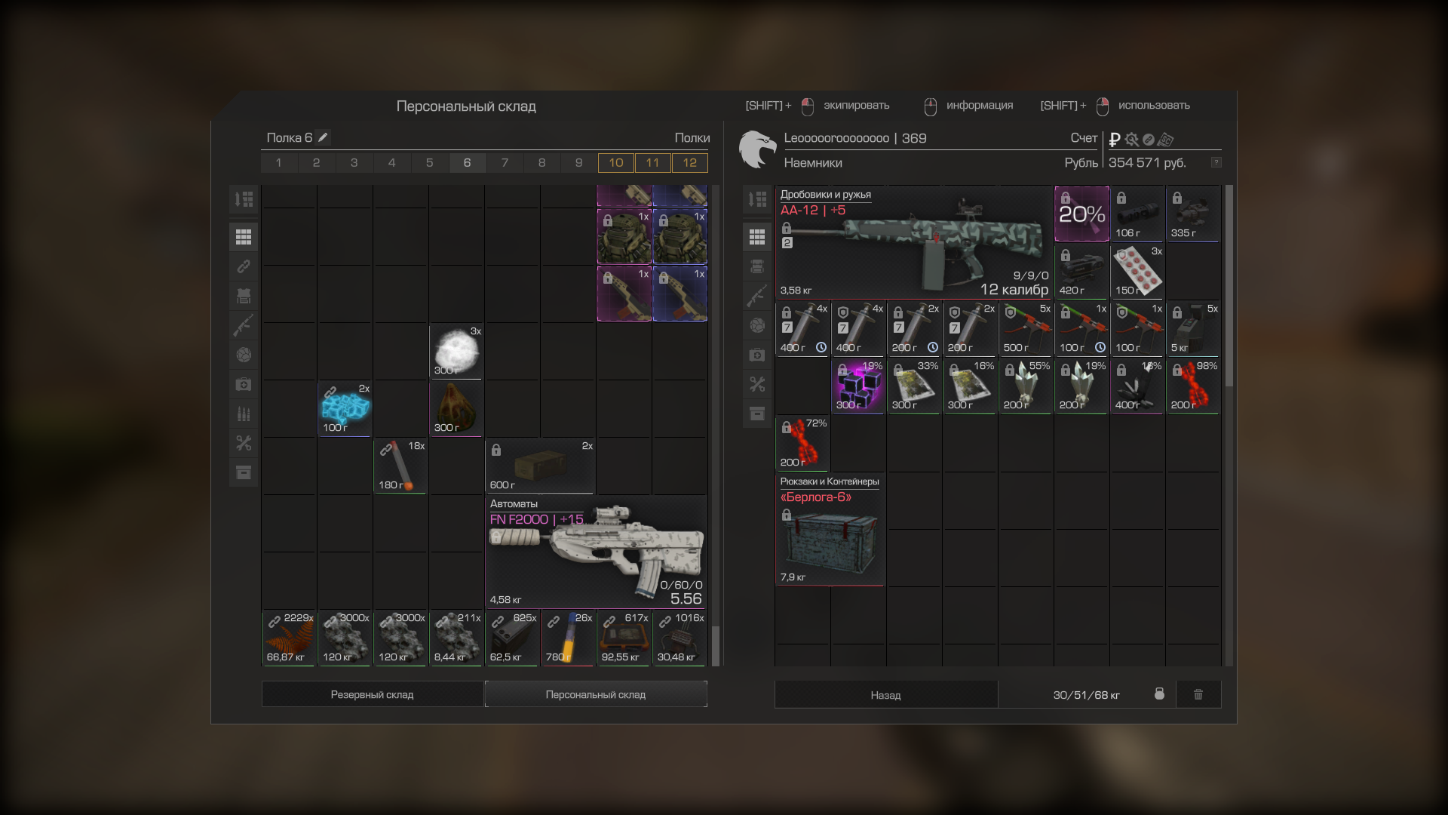
Task: Select the white fluffy artifact with 3x count
Action: coord(456,351)
